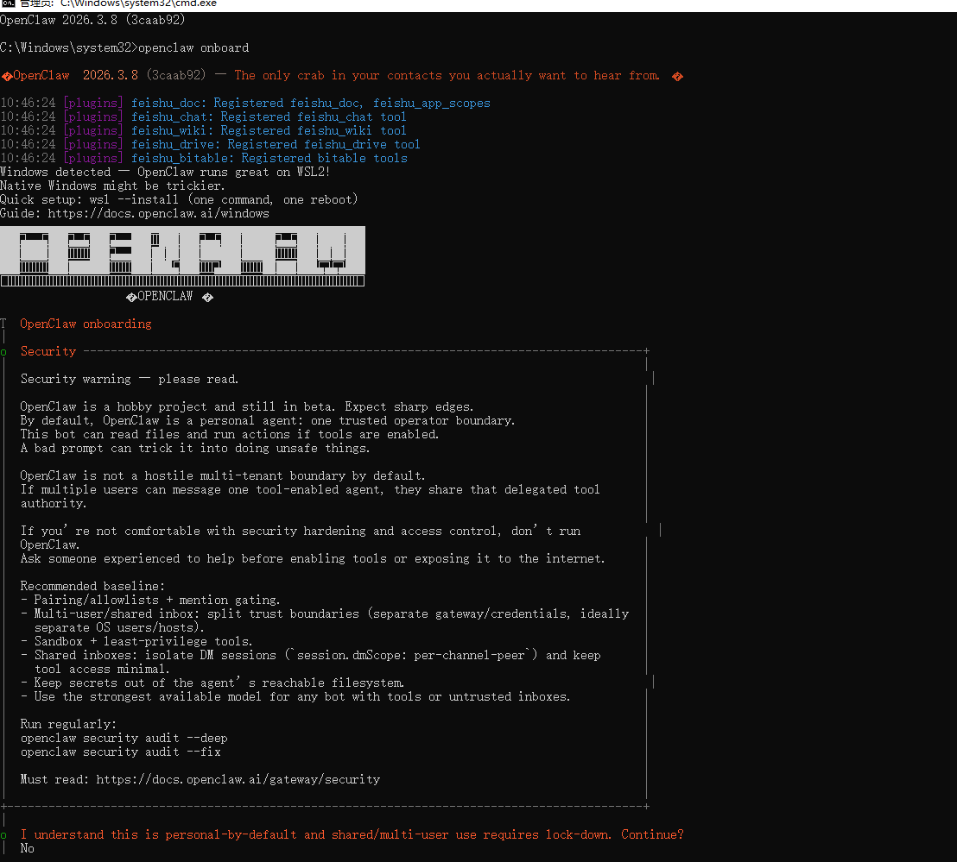
Task: Click the green step marker beside the Continue prompt
Action: point(3,835)
